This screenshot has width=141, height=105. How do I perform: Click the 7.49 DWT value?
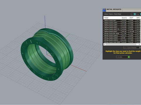[131, 25]
